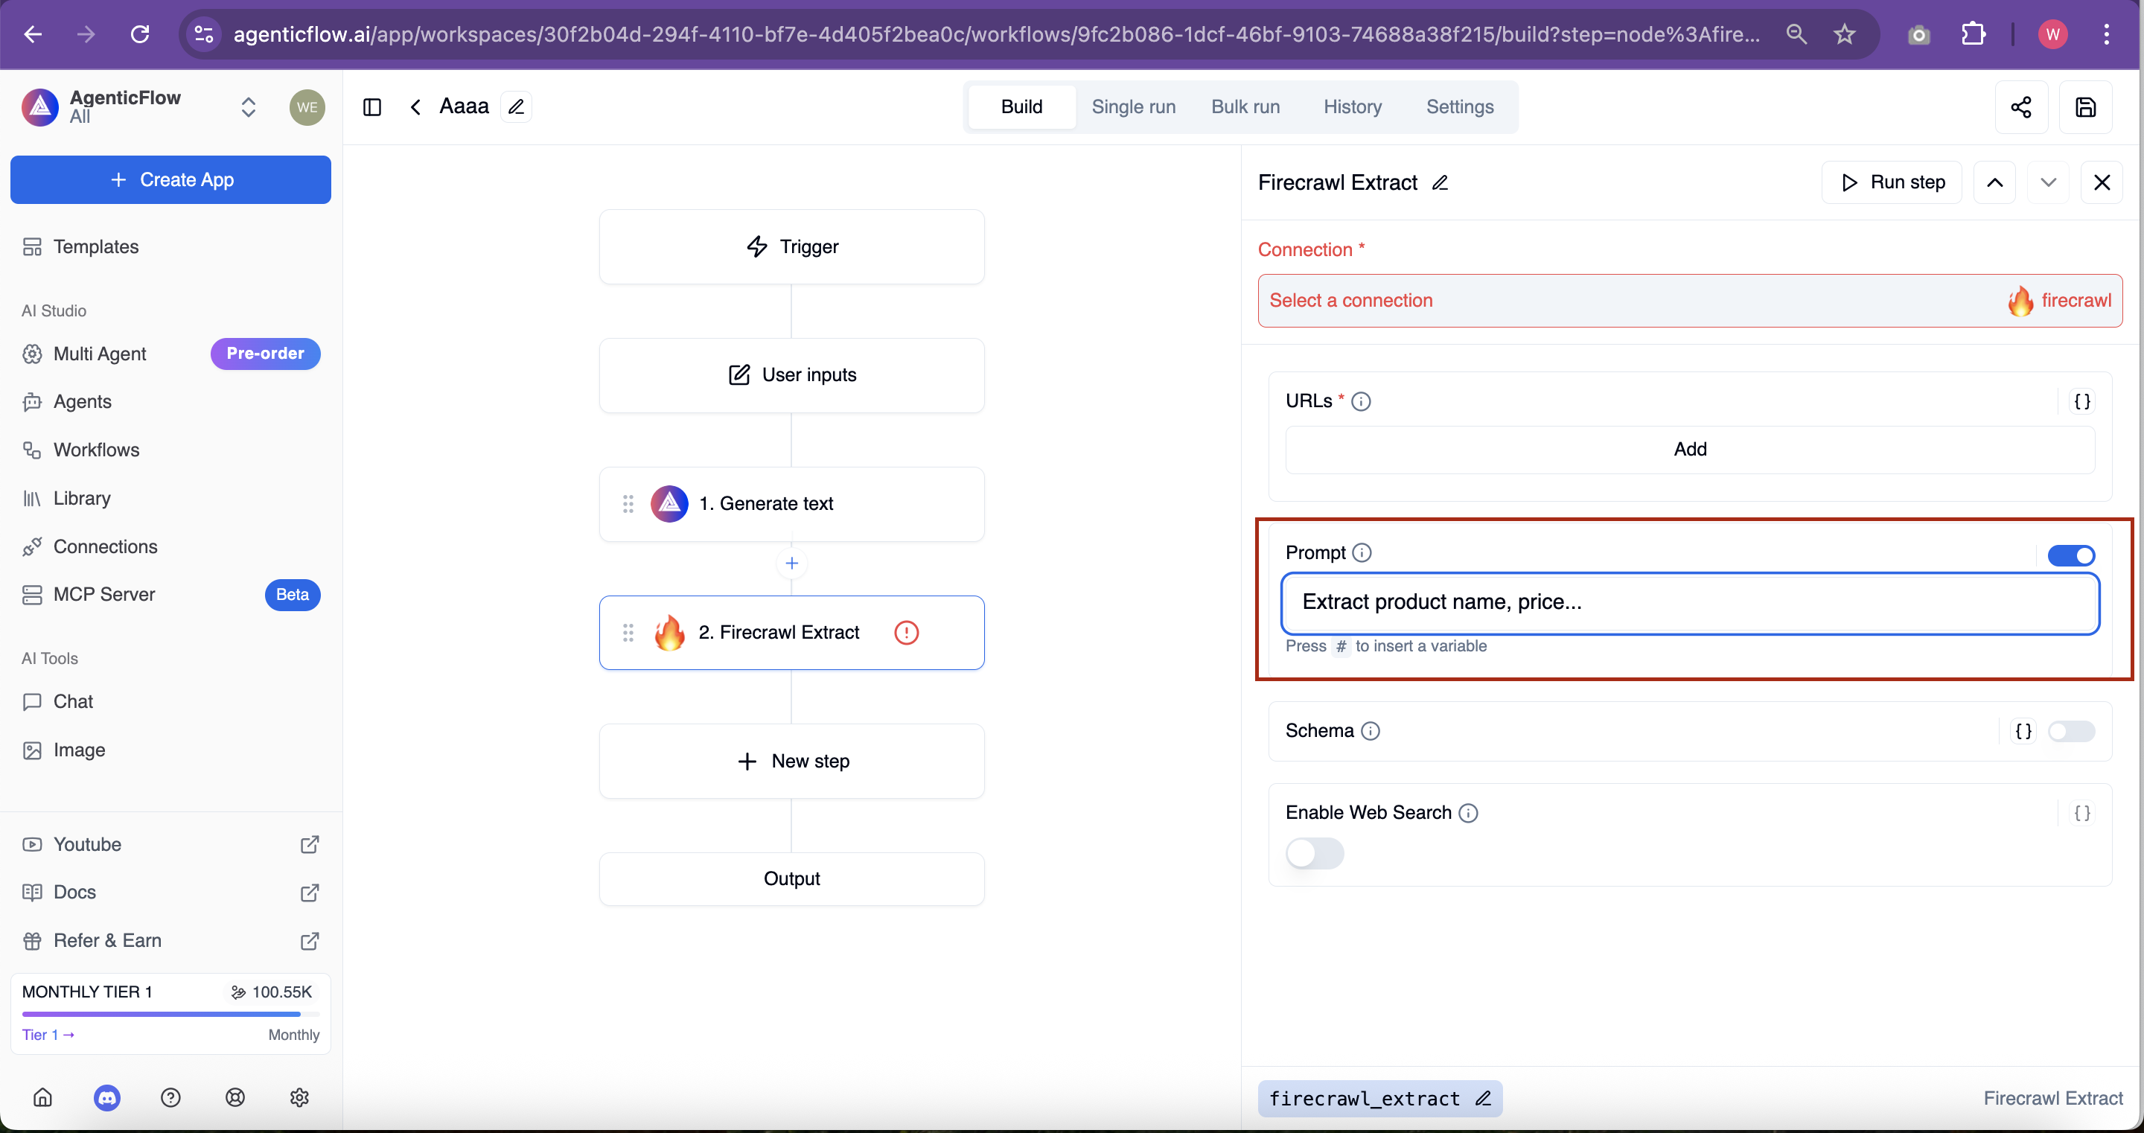Reload the page in browser
The image size is (2144, 1133).
(x=140, y=34)
